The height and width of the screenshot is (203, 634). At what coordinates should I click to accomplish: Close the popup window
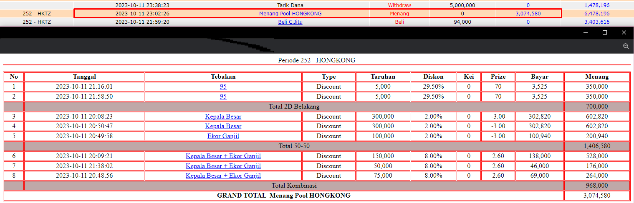coord(624,32)
